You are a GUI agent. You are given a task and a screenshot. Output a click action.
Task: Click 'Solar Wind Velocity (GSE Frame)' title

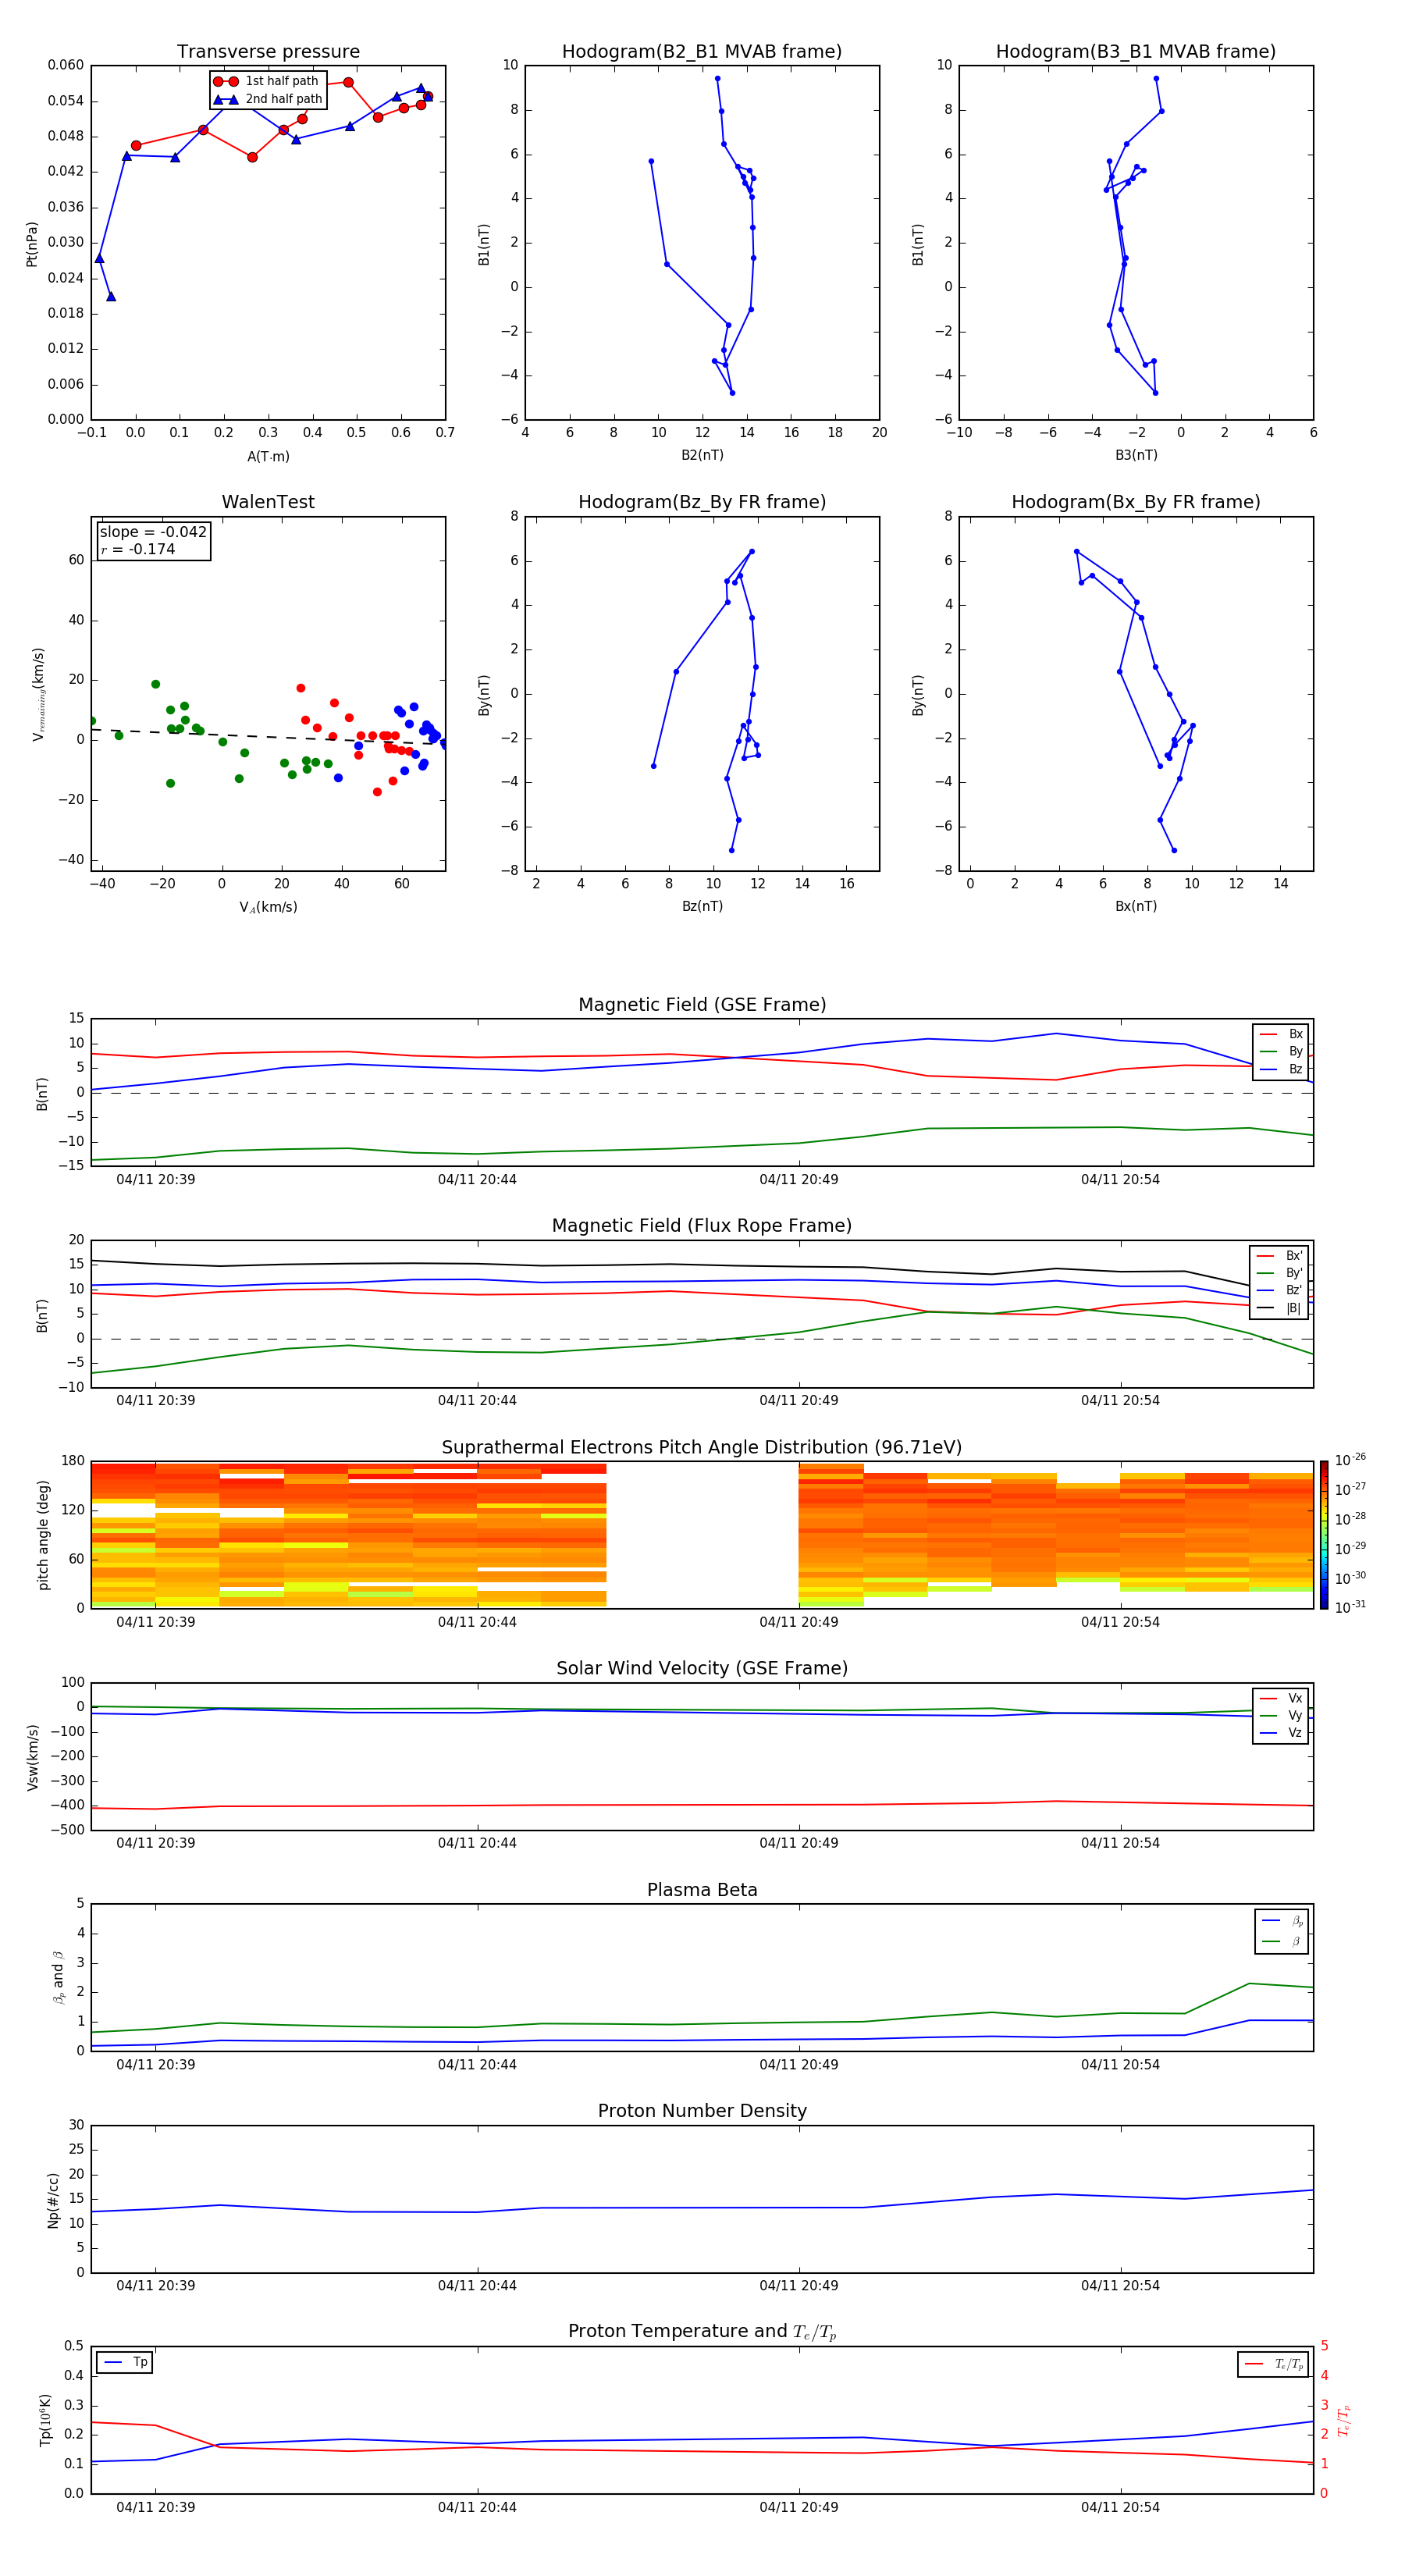pos(702,1669)
